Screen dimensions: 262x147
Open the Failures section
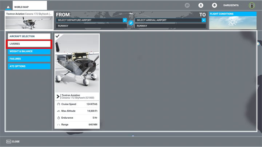pos(29,59)
